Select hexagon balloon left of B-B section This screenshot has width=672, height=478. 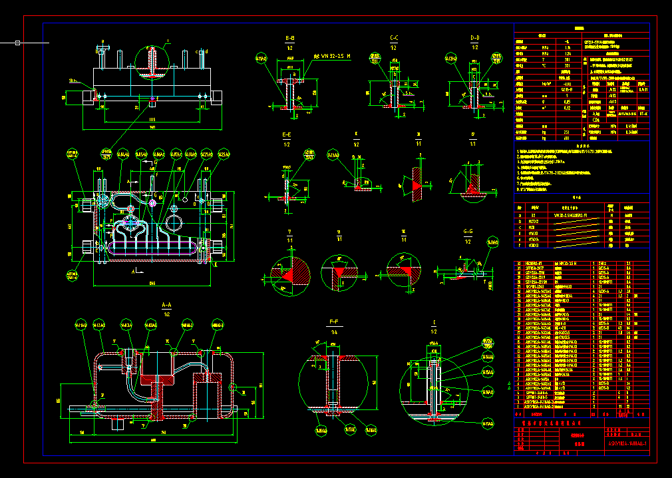[x=261, y=59]
